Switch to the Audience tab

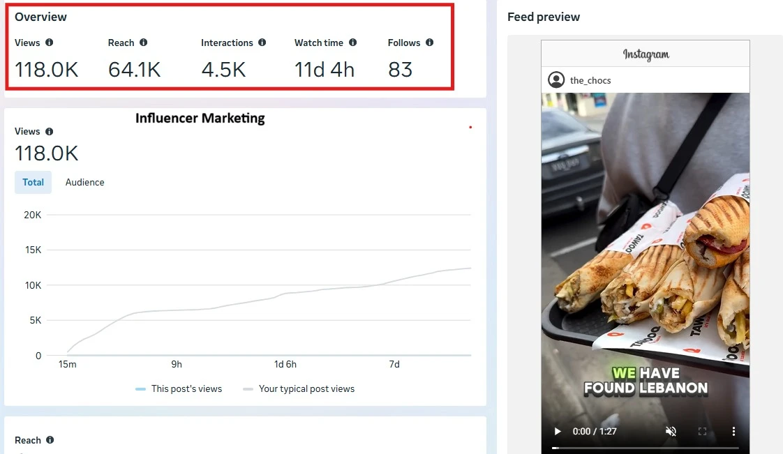[85, 182]
